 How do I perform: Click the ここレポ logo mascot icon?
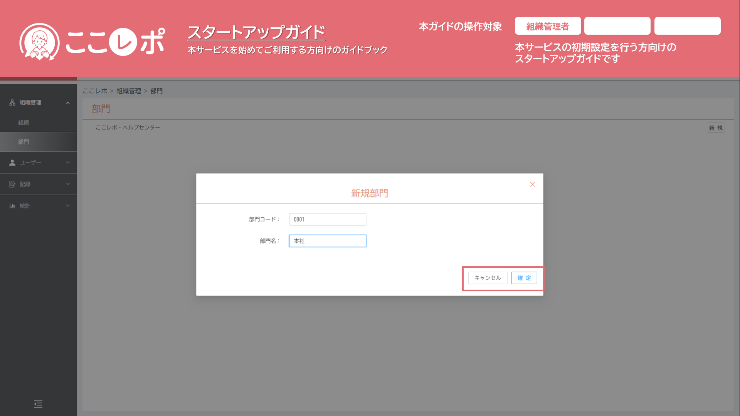(39, 42)
